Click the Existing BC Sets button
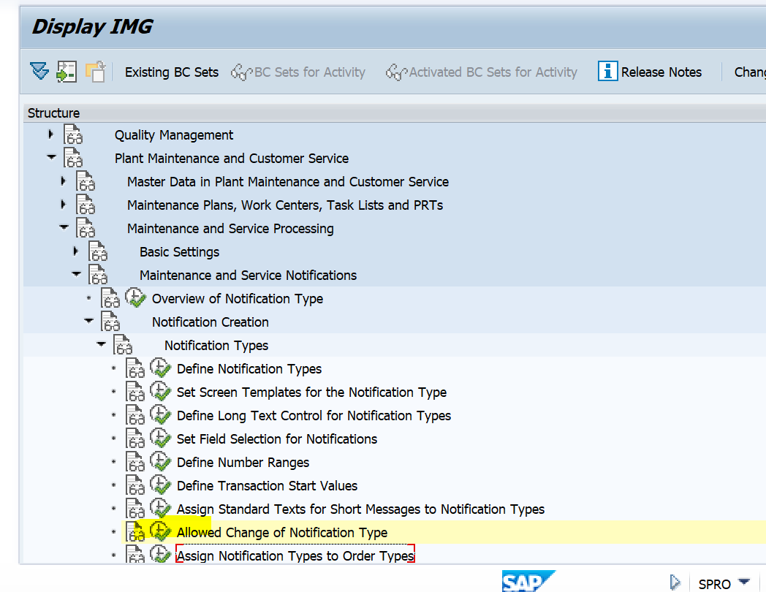The image size is (766, 592). [x=171, y=72]
